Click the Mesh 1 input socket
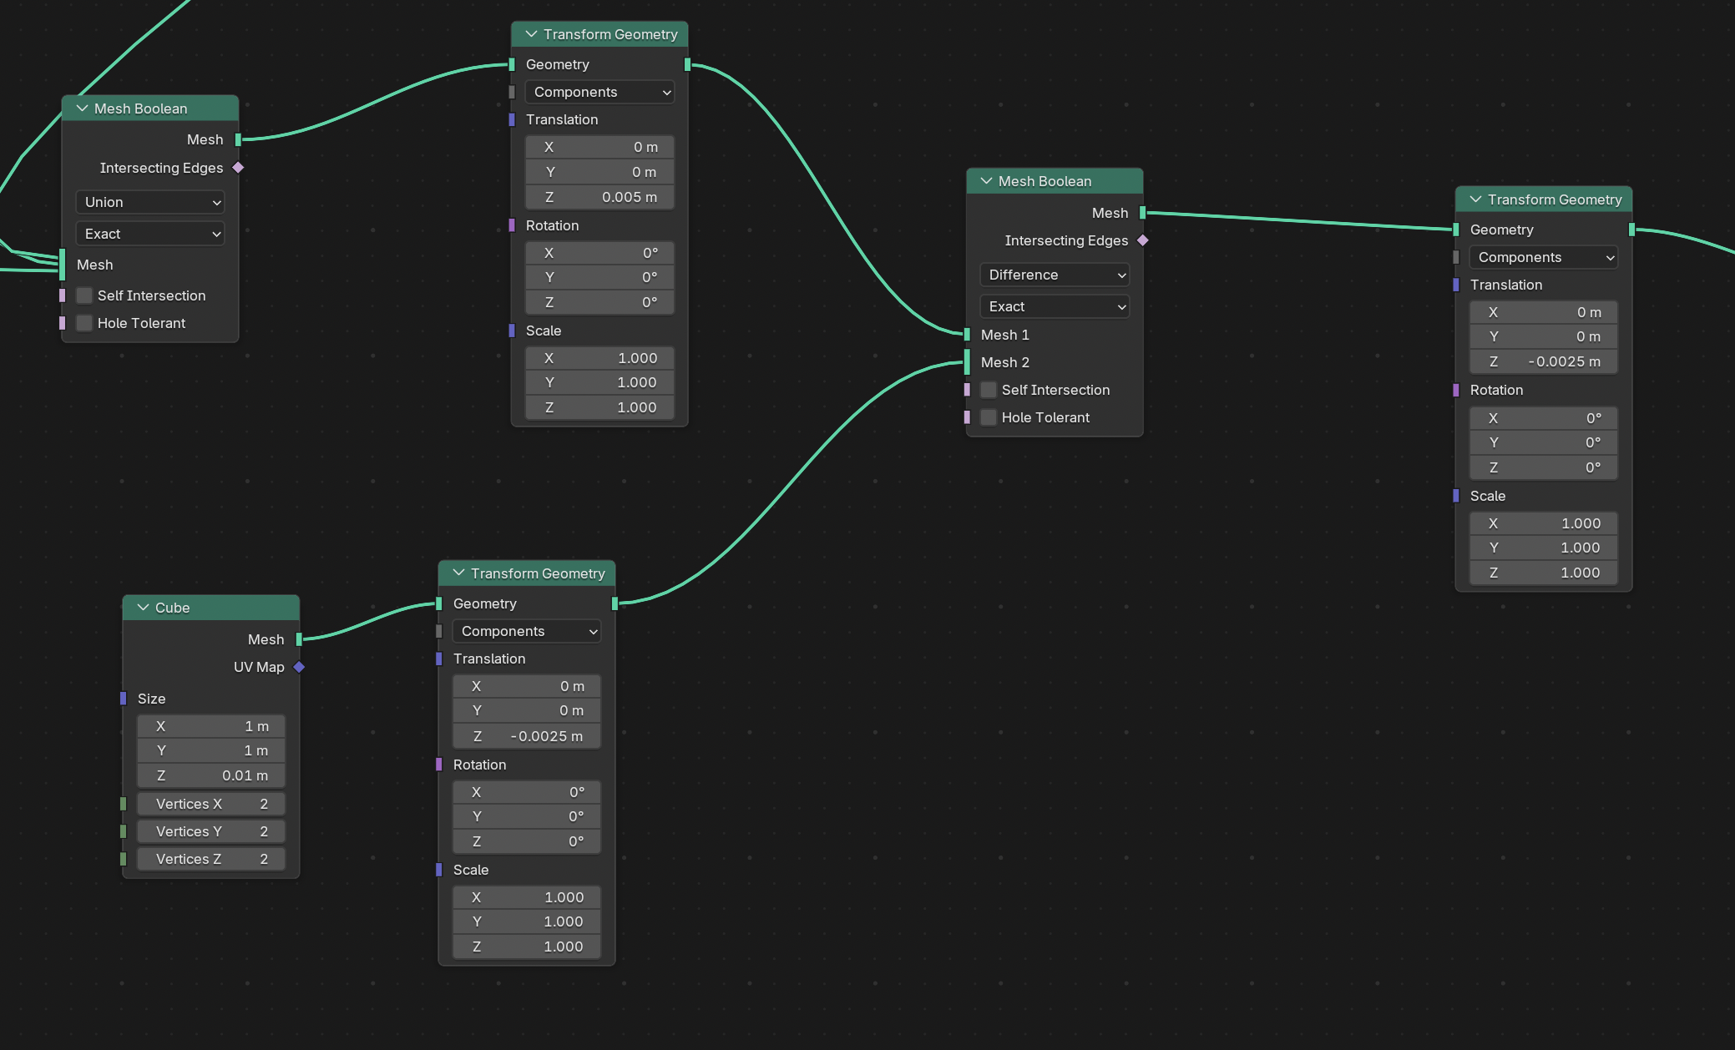This screenshot has width=1735, height=1050. pos(967,335)
